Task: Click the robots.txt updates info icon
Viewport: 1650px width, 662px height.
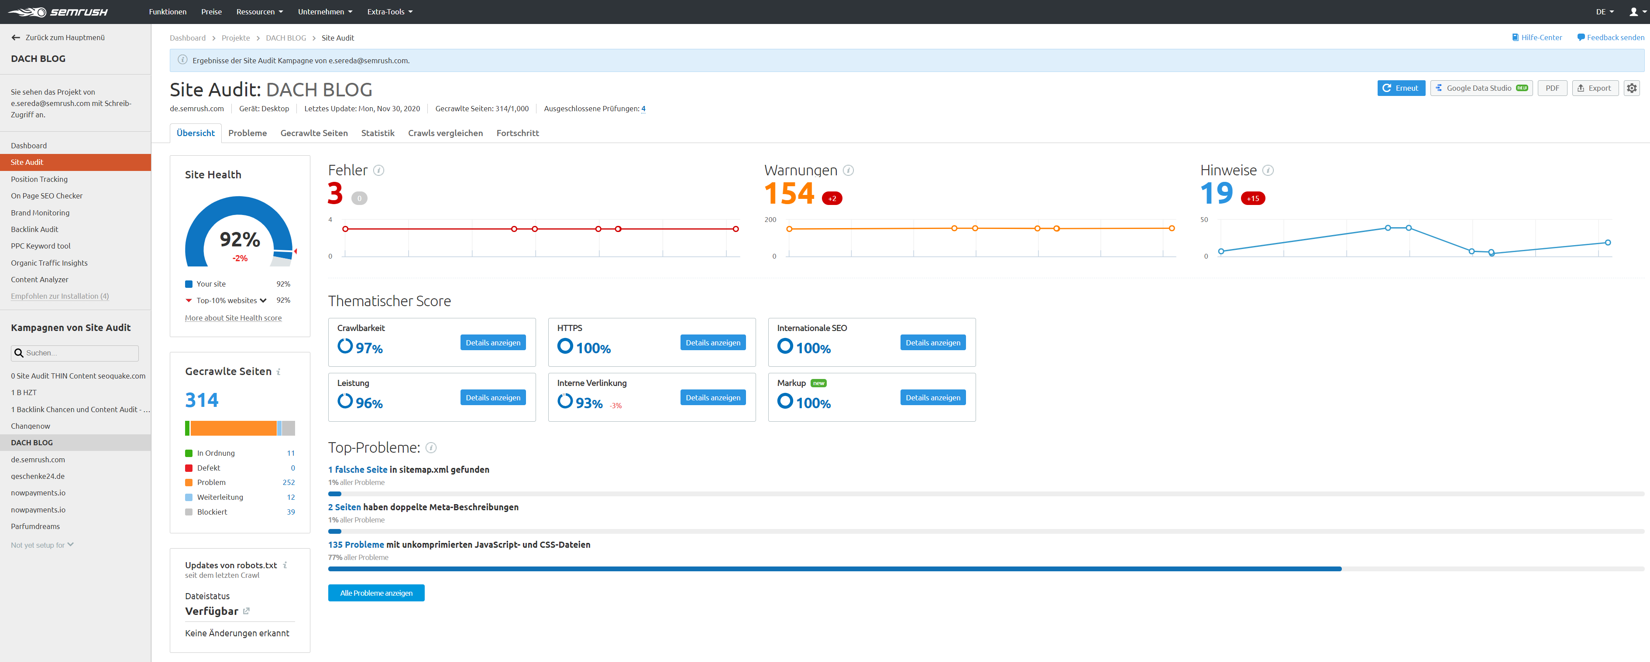Action: 285,565
